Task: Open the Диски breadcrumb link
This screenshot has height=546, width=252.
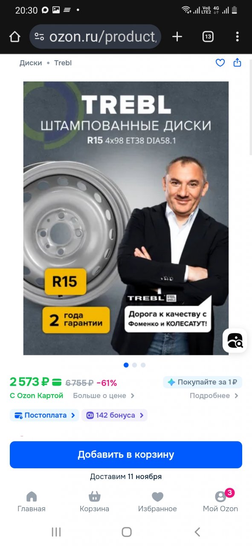Action: pos(31,63)
